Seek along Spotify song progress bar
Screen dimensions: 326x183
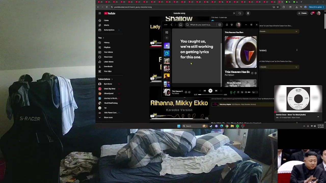[210, 95]
